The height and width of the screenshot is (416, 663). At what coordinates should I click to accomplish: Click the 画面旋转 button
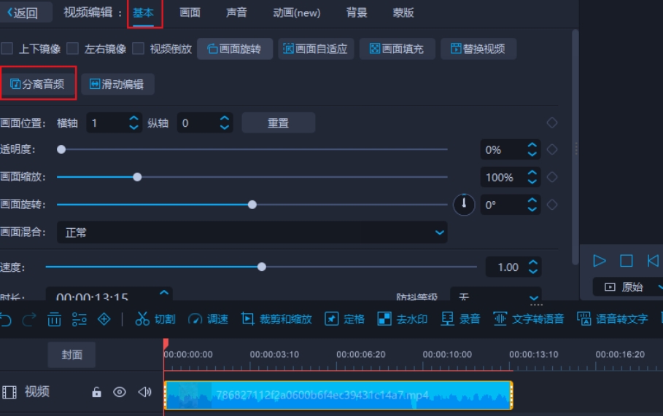coord(235,49)
